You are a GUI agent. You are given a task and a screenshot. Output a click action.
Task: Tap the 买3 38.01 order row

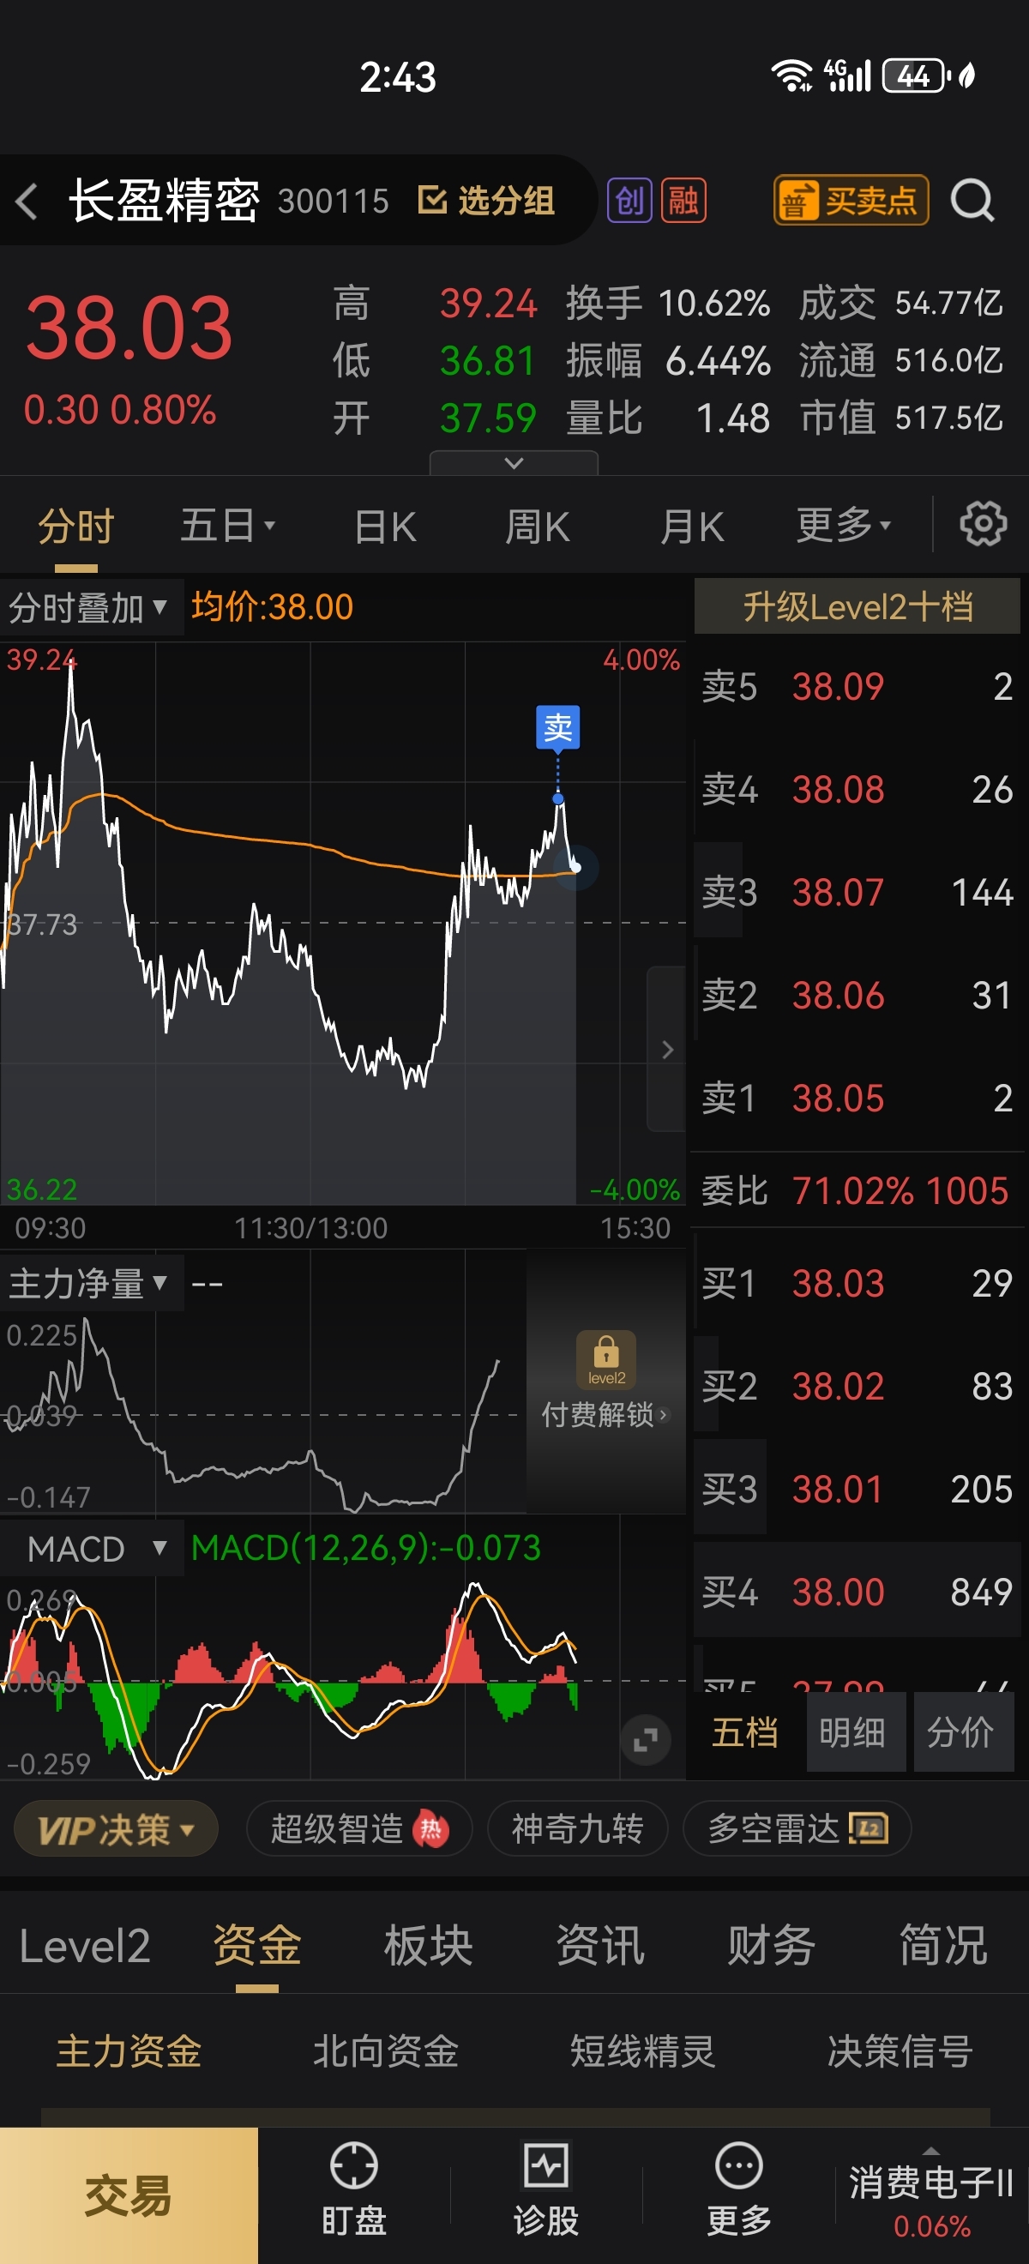tap(857, 1489)
